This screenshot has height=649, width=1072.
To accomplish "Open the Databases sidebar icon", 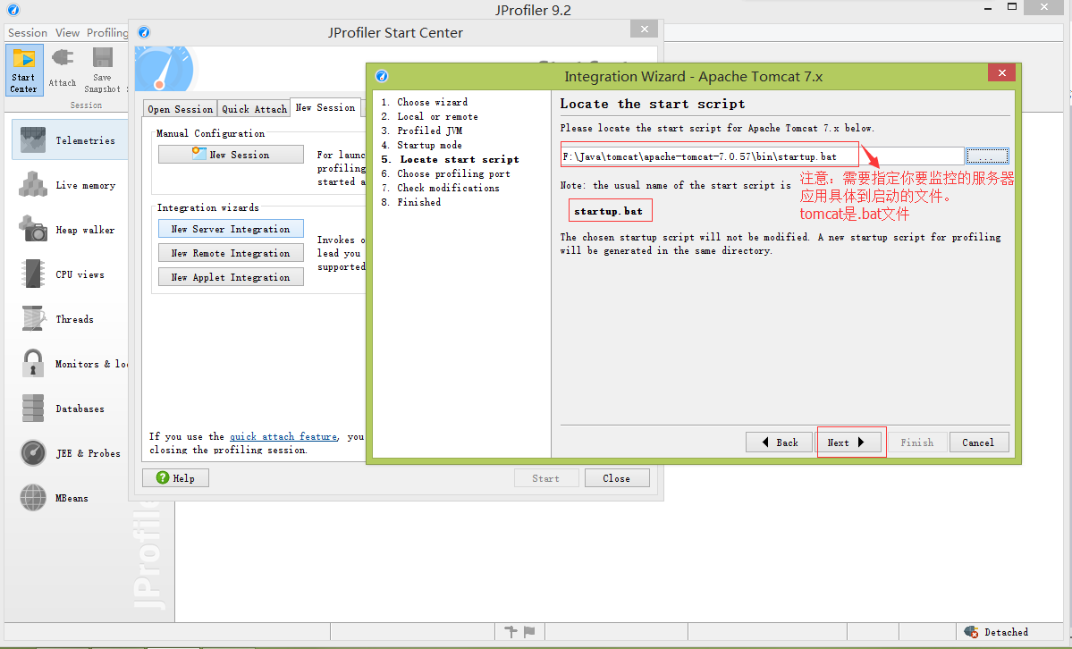I will (33, 409).
